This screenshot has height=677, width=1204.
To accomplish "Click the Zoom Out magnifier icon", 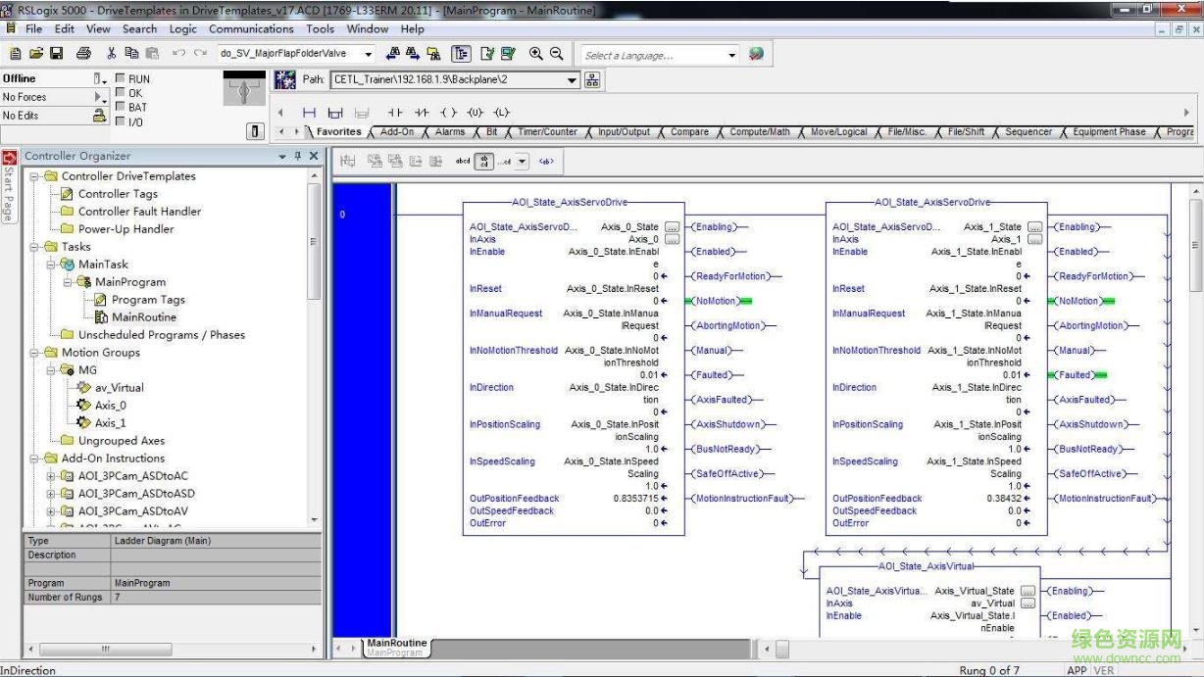I will (556, 54).
